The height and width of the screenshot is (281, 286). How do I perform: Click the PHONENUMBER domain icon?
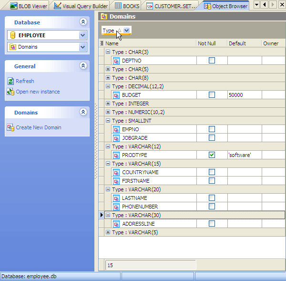[x=116, y=207]
